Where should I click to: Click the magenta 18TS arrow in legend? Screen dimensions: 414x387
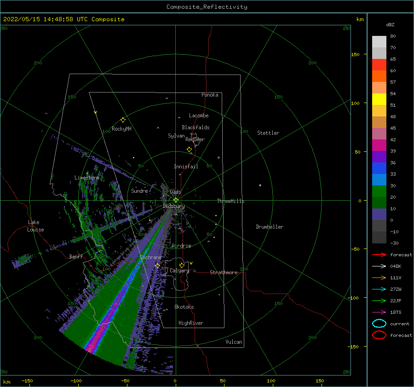(x=379, y=312)
